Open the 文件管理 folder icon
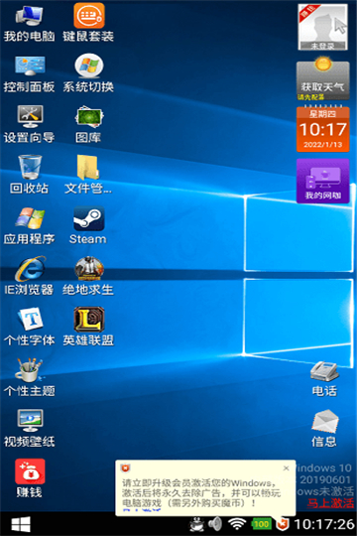 [x=88, y=175]
